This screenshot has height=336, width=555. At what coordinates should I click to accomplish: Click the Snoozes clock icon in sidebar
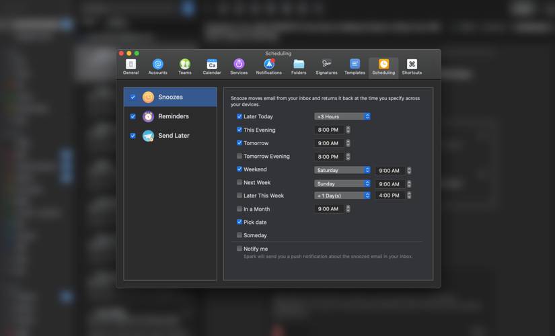point(148,97)
